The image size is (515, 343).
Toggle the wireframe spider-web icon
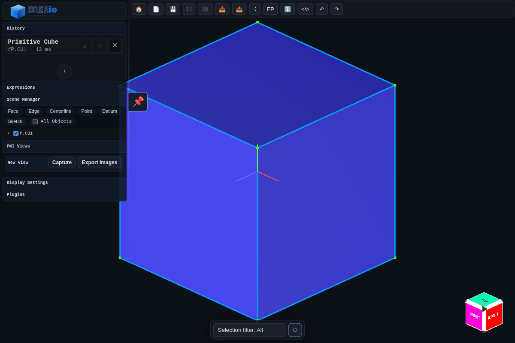(x=205, y=9)
